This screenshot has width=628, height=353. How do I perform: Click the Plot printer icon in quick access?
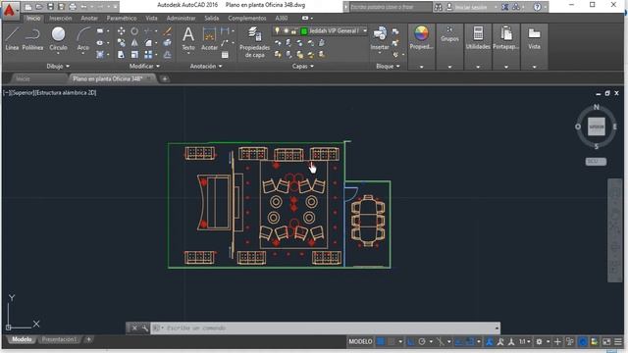[x=73, y=7]
